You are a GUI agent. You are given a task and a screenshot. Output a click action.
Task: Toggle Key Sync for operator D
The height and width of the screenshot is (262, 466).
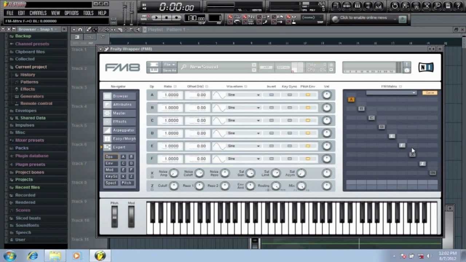click(289, 133)
